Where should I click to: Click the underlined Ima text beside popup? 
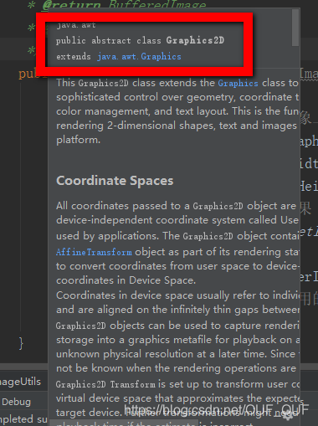click(309, 74)
